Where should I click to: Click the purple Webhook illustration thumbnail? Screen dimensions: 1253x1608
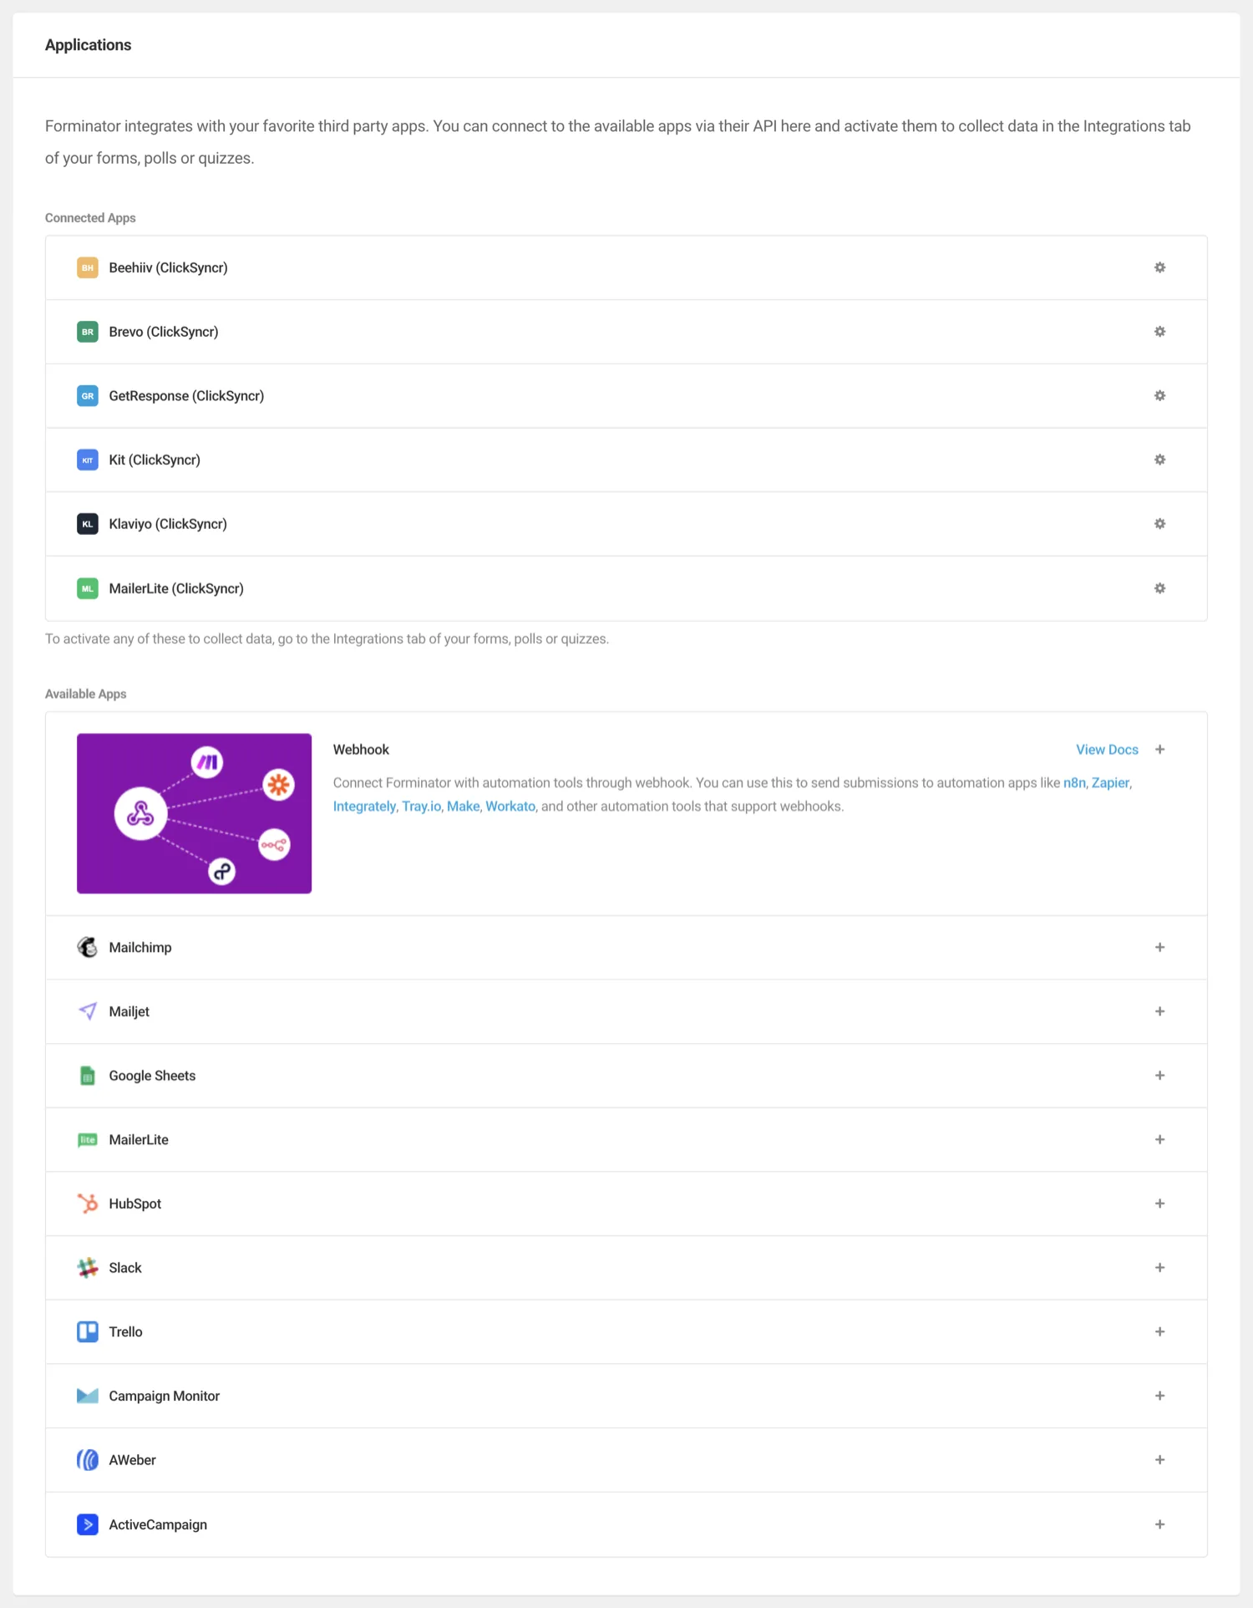coord(194,813)
